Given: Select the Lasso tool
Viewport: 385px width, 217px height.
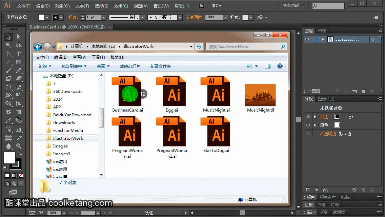Looking at the screenshot, I should (x=19, y=45).
